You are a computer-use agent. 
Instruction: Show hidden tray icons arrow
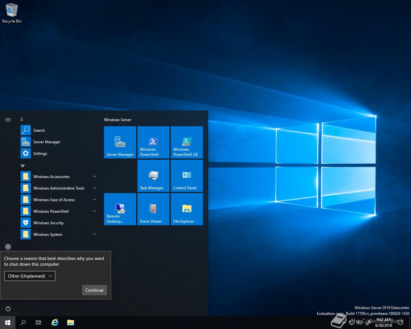point(344,323)
